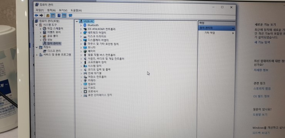
Task: Click the blue Help question mark icon
Action: pyautogui.click(x=59, y=15)
